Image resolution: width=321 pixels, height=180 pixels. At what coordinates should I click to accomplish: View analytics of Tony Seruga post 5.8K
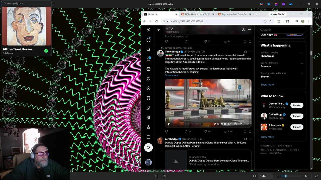coord(228,131)
